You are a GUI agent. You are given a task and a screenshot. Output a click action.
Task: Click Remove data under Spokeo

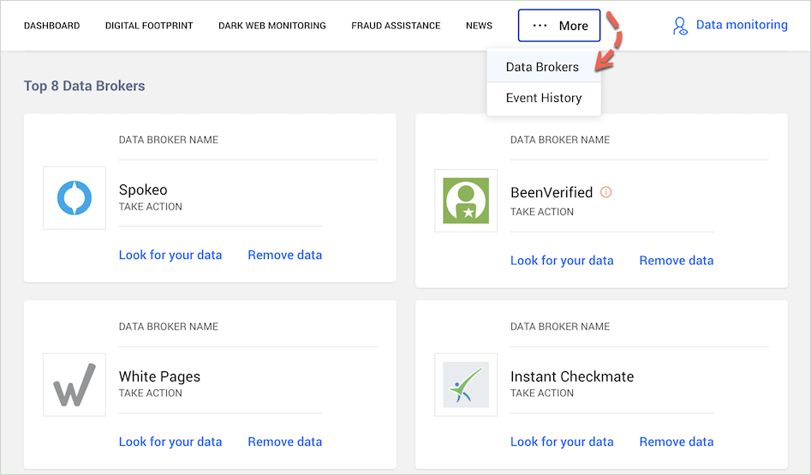pos(285,255)
